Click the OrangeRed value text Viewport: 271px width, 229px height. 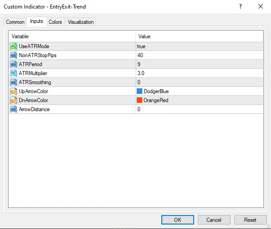(x=156, y=100)
